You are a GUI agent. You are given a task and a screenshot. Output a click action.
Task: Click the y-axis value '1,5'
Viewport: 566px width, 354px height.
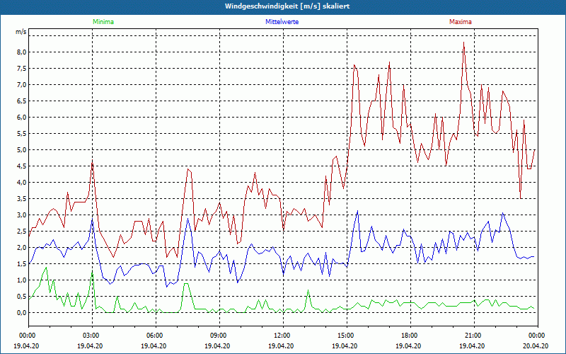22,264
